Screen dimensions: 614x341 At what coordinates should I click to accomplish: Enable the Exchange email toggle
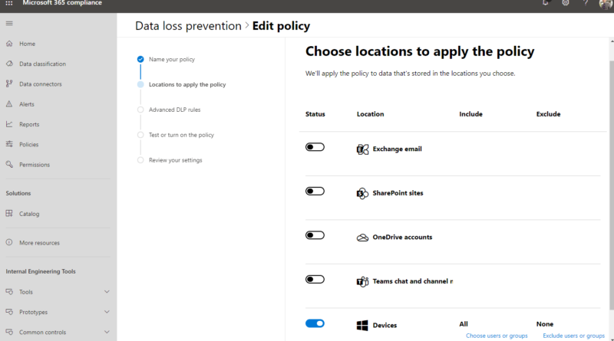click(x=315, y=147)
